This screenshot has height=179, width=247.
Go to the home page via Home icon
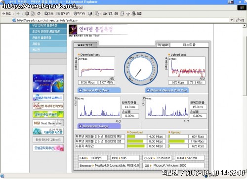[39, 14]
